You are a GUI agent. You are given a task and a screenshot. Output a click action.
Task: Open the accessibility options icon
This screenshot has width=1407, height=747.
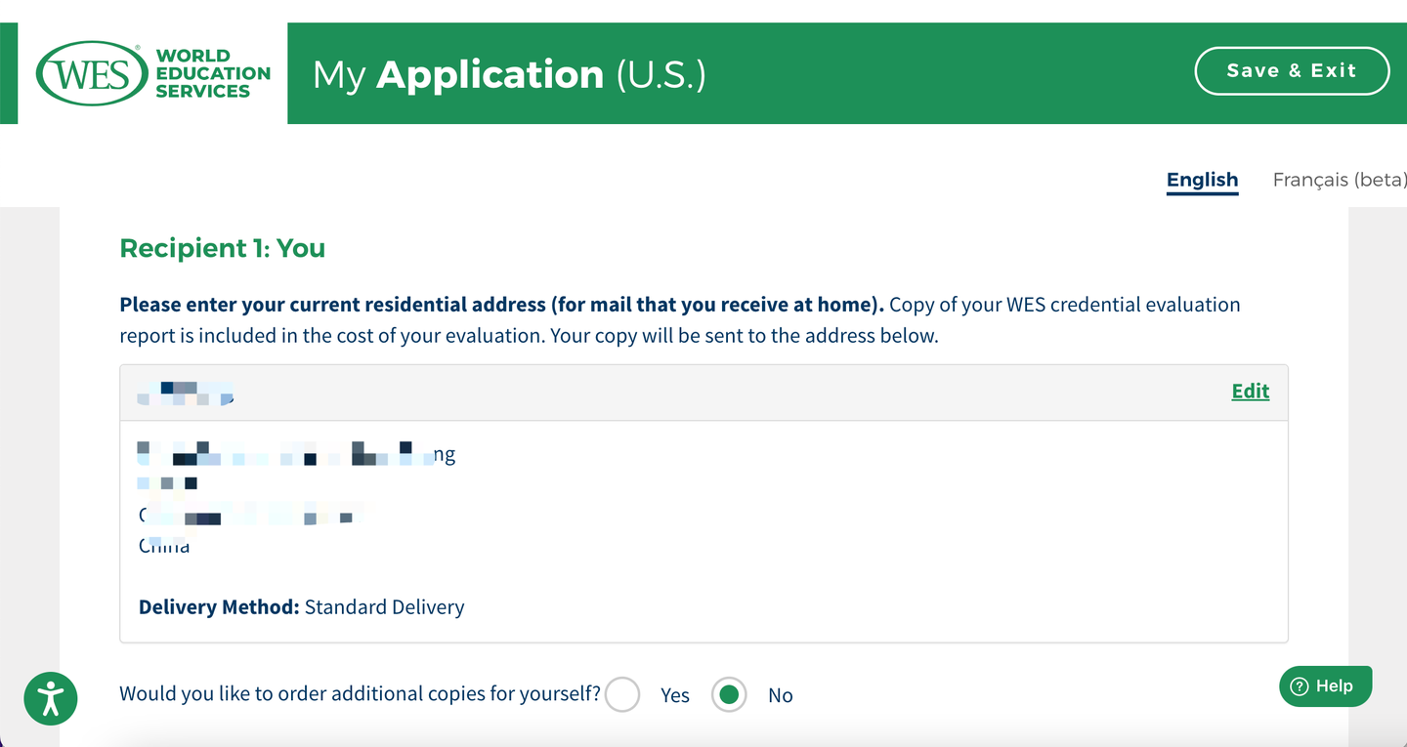pyautogui.click(x=50, y=698)
